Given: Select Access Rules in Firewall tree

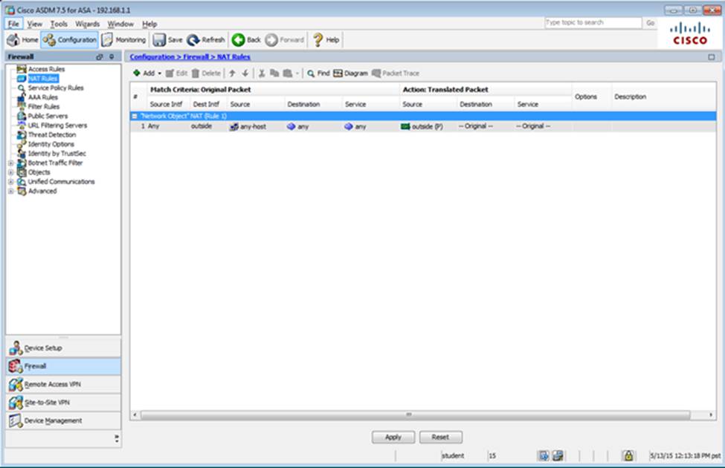Looking at the screenshot, I should pyautogui.click(x=46, y=69).
